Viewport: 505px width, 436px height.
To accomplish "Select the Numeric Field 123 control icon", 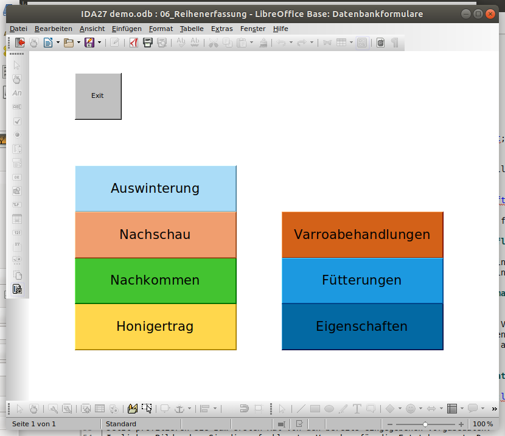I will (17, 233).
